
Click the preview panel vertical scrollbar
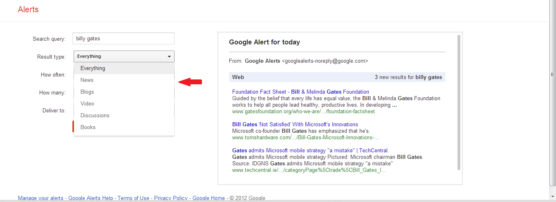(459, 102)
